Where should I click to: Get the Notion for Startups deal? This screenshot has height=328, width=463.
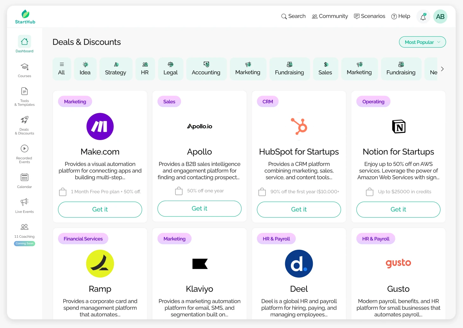398,209
